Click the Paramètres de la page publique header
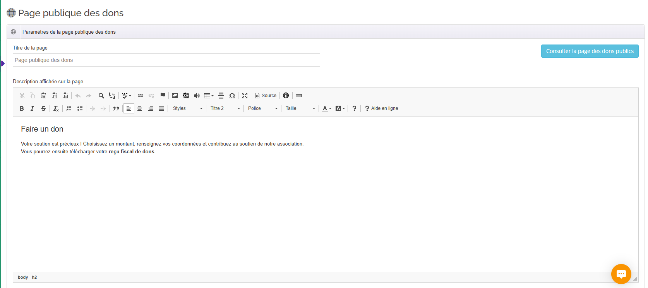The height and width of the screenshot is (288, 648). click(x=326, y=32)
